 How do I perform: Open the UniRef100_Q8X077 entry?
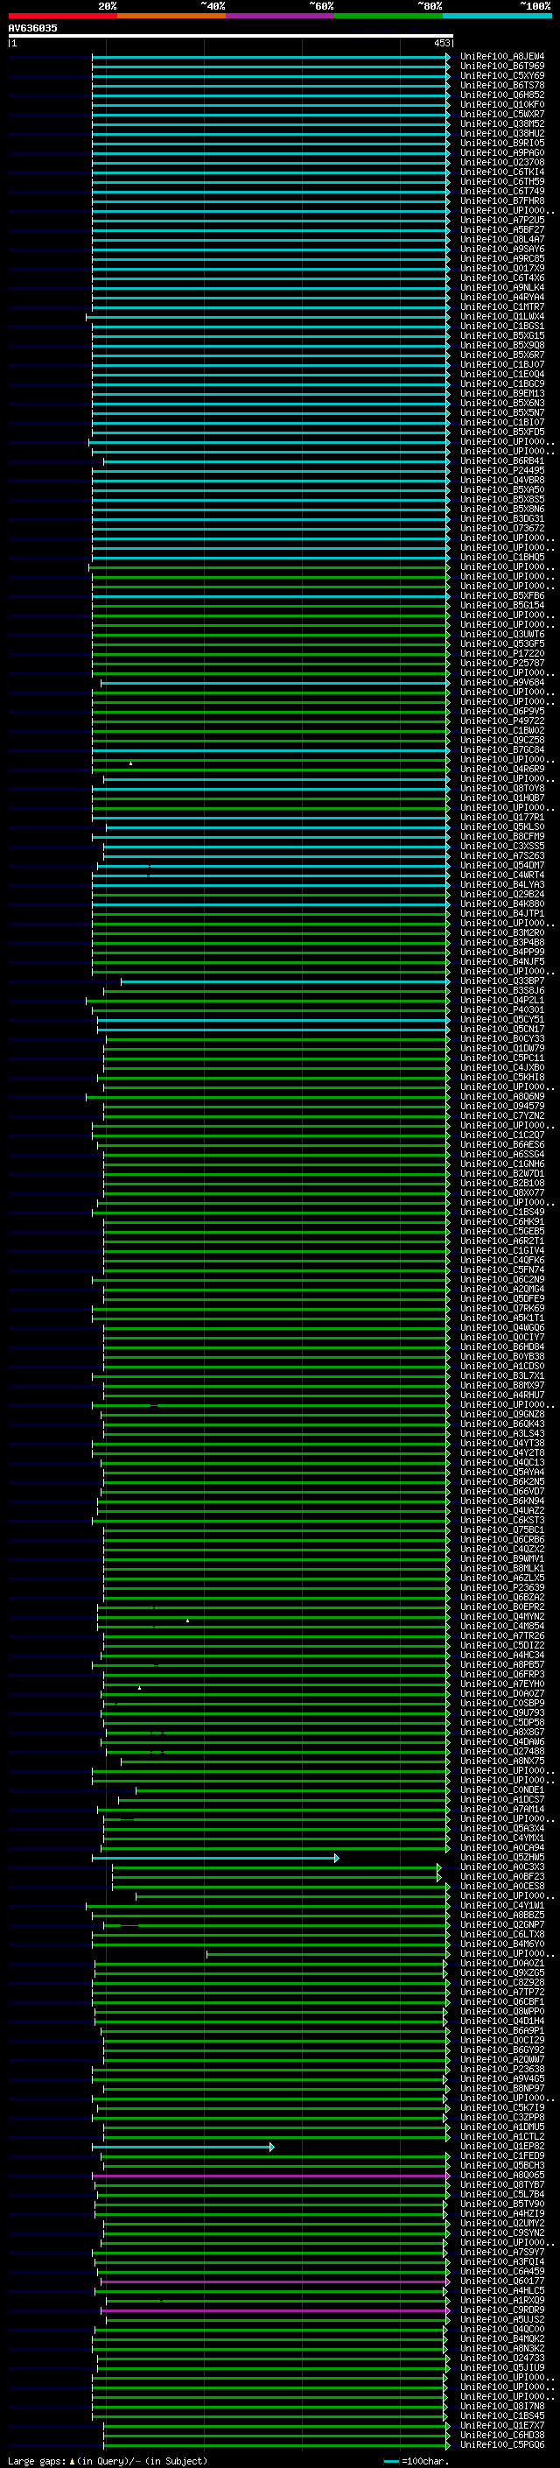502,1192
